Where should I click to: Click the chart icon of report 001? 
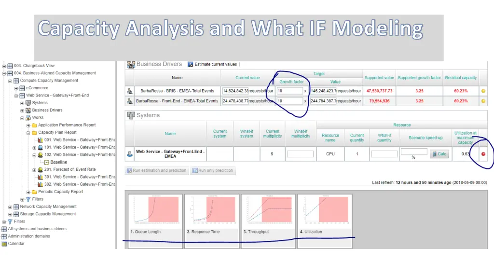coord(41,140)
